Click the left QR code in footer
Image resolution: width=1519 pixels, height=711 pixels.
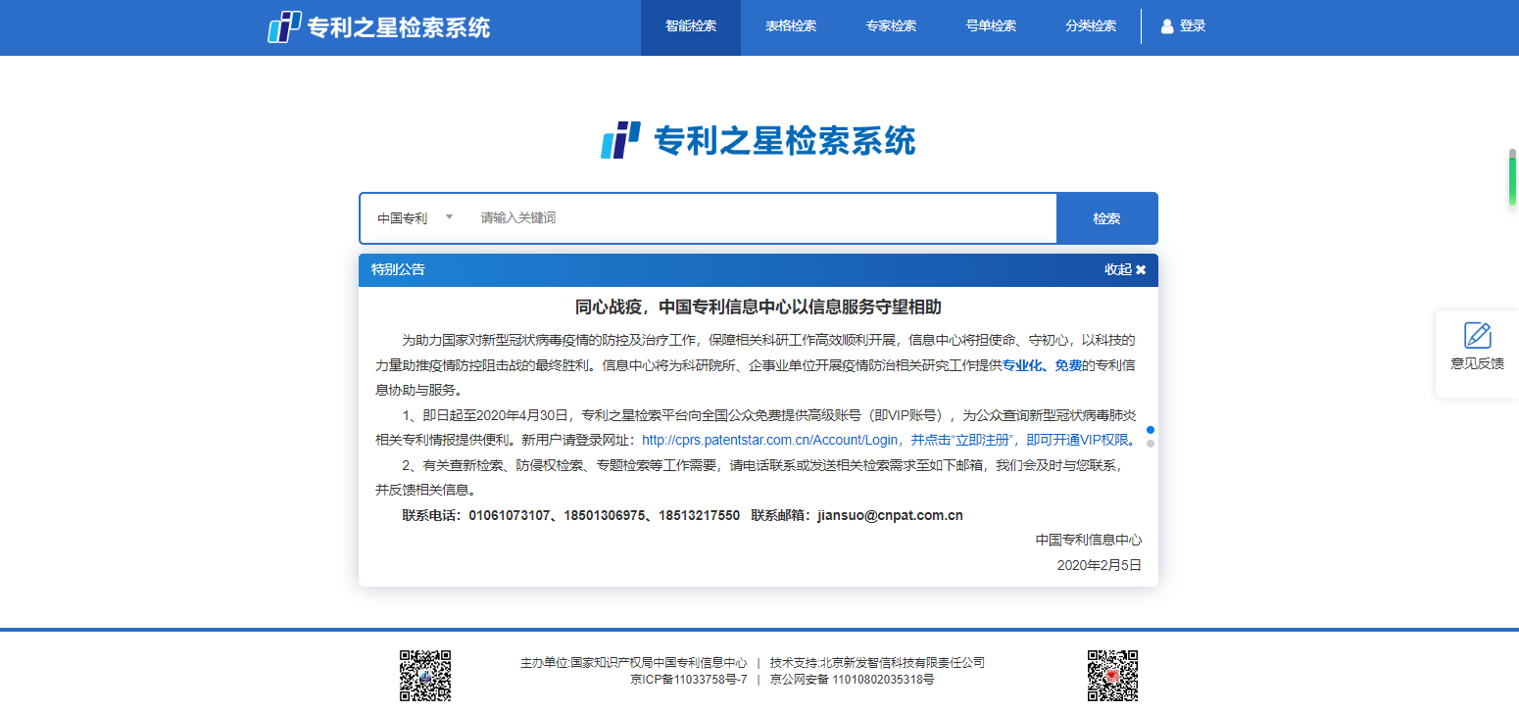pyautogui.click(x=425, y=676)
